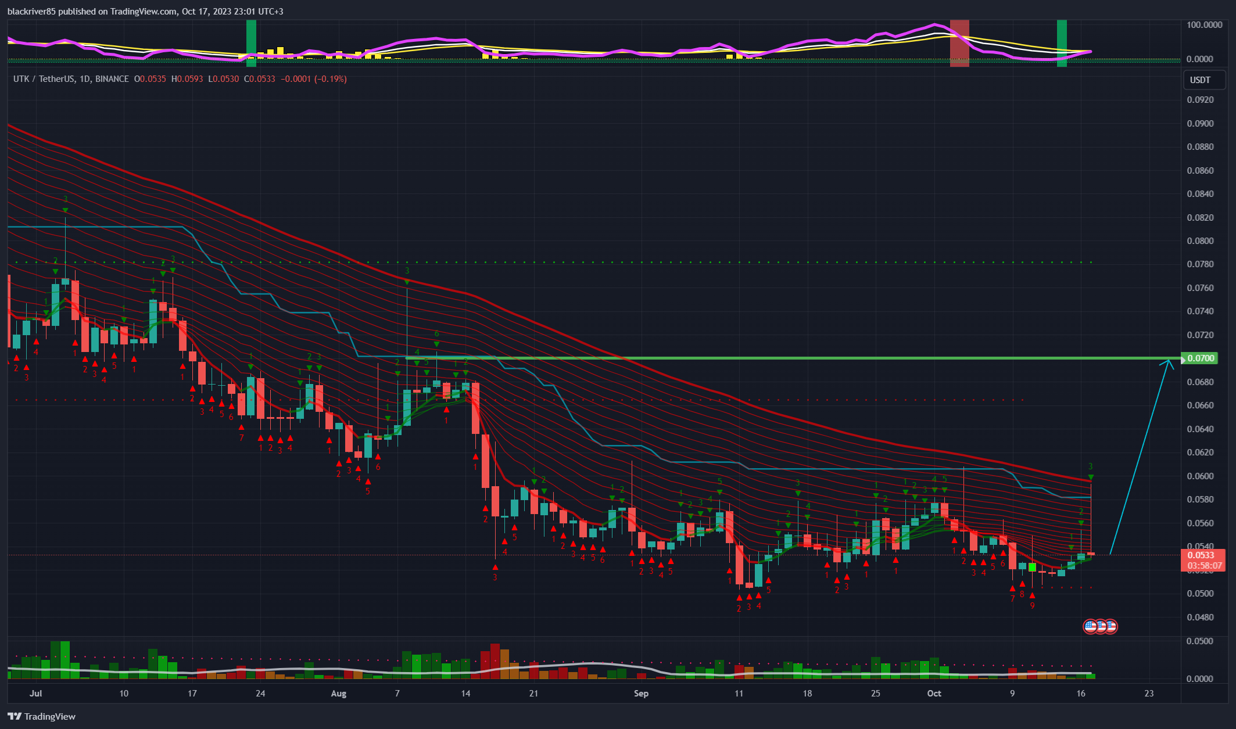Click the 0.0580 price axis label
Viewport: 1236px width, 729px height.
point(1201,499)
